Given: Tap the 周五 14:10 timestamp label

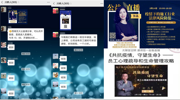Looking at the screenshot, I should point(26,54).
